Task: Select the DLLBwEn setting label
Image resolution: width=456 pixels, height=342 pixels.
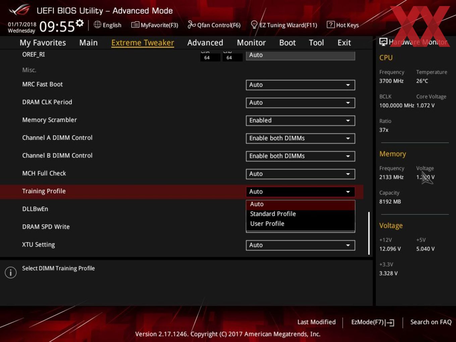Action: 35,209
